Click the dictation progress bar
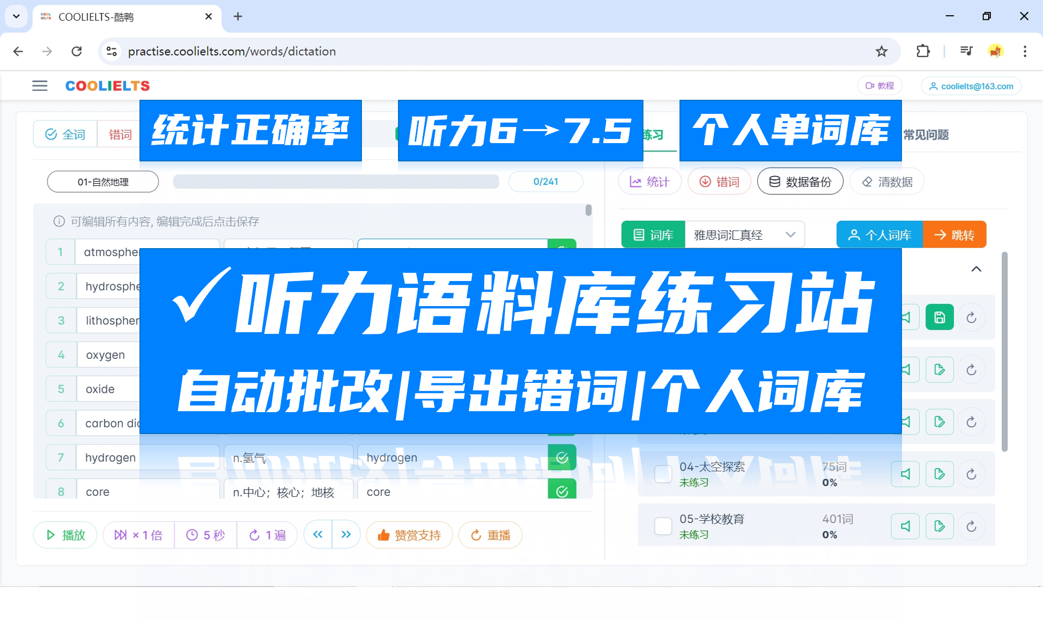1043x643 pixels. [336, 182]
